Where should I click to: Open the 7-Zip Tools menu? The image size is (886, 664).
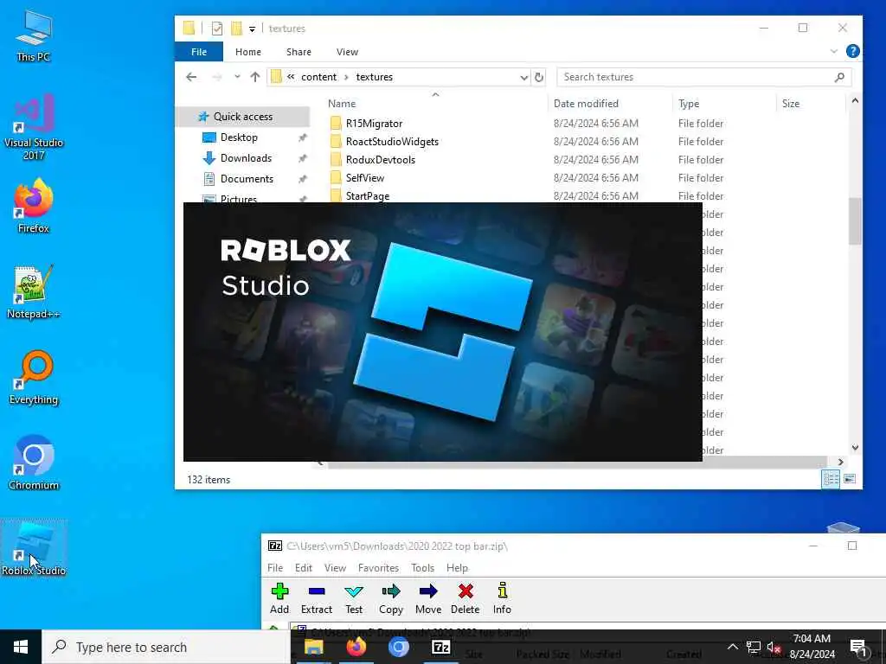tap(422, 567)
